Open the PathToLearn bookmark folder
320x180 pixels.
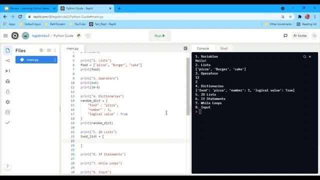tap(55, 24)
